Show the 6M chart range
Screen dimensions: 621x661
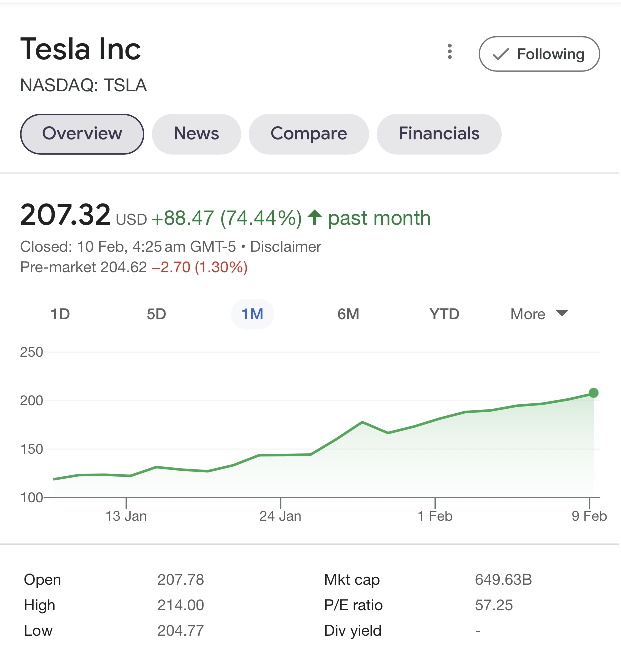348,314
